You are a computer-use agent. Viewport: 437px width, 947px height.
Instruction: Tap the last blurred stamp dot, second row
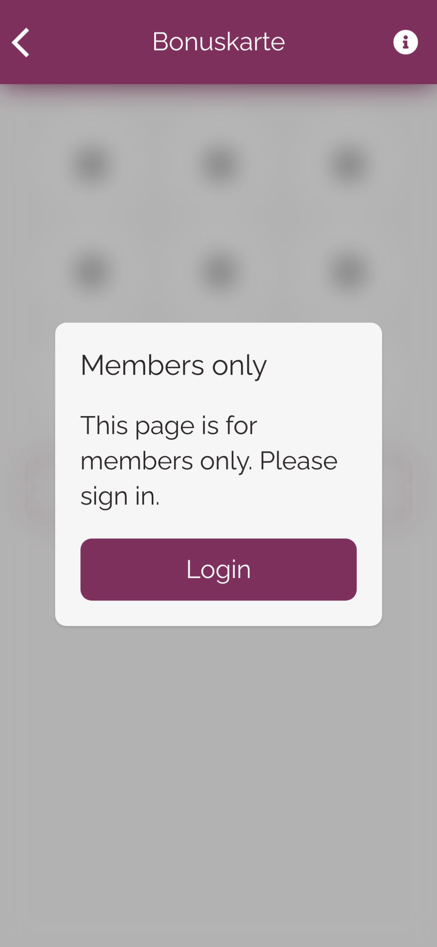point(347,272)
